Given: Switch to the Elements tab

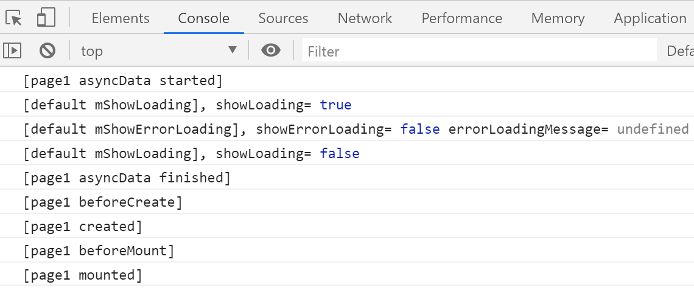Looking at the screenshot, I should click(121, 18).
